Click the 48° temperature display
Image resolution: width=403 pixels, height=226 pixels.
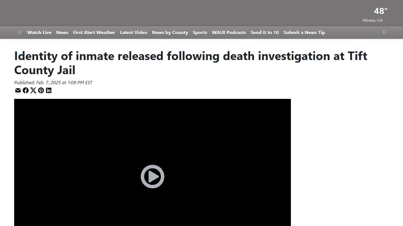(x=381, y=11)
